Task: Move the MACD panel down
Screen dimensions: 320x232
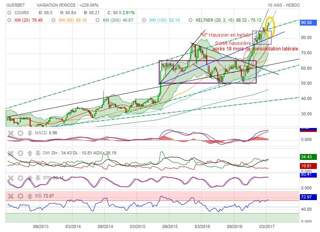Action: [x=30, y=133]
